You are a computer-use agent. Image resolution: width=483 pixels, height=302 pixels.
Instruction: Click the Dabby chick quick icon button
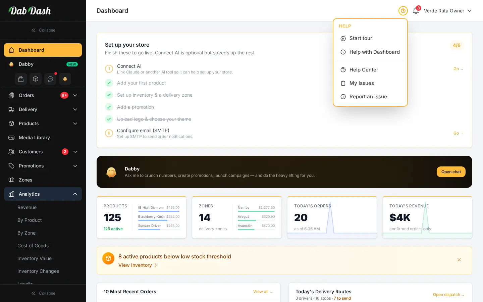(x=65, y=79)
